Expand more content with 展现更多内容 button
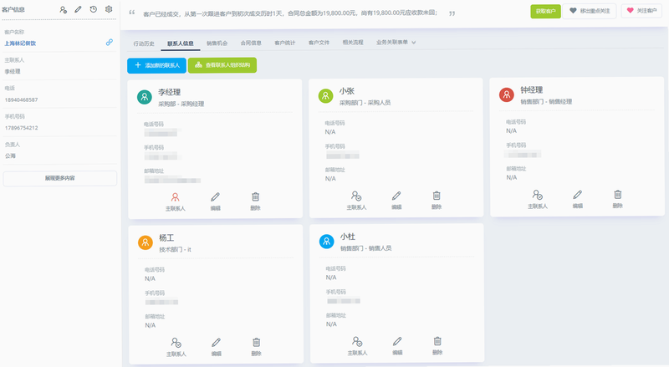The image size is (669, 367). (59, 178)
